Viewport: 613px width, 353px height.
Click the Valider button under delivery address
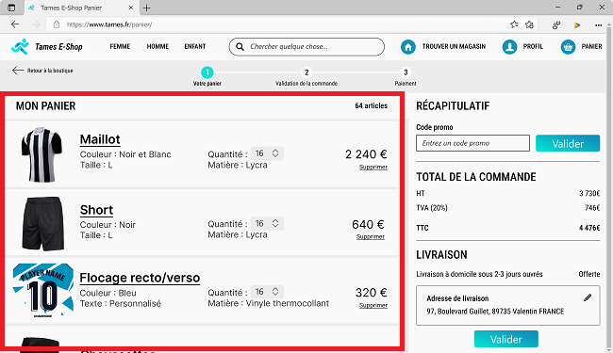[x=506, y=339]
